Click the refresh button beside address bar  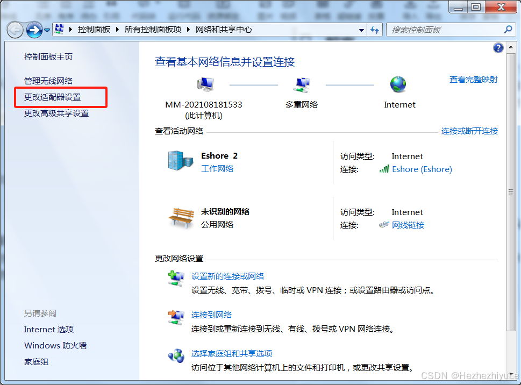coord(375,30)
